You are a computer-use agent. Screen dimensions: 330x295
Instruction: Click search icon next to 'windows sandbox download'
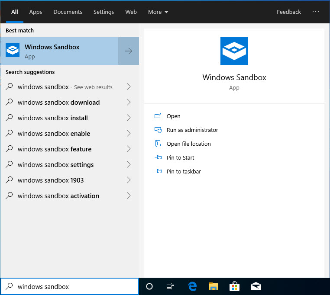tap(9, 102)
